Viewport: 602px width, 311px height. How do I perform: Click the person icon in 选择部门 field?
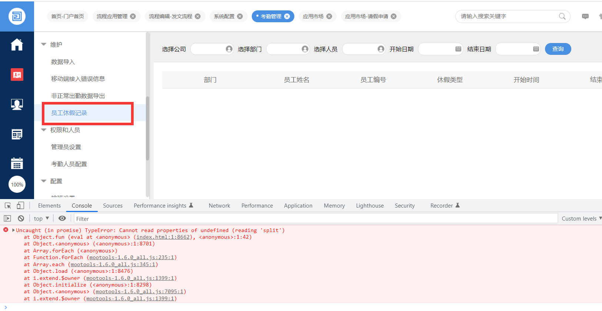tap(305, 49)
